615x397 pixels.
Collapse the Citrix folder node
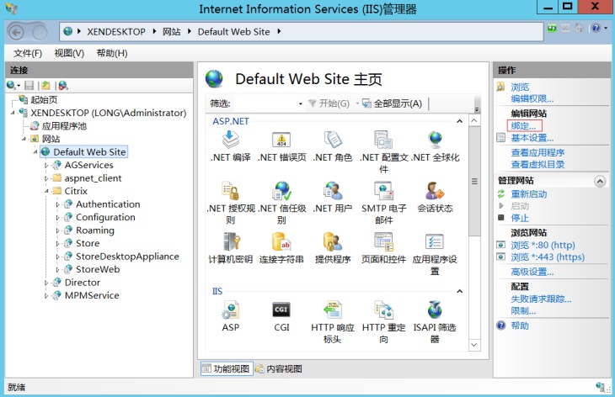46,191
